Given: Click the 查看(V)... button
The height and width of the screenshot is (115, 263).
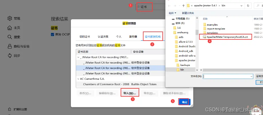Looking at the screenshot, I should coord(85,93).
